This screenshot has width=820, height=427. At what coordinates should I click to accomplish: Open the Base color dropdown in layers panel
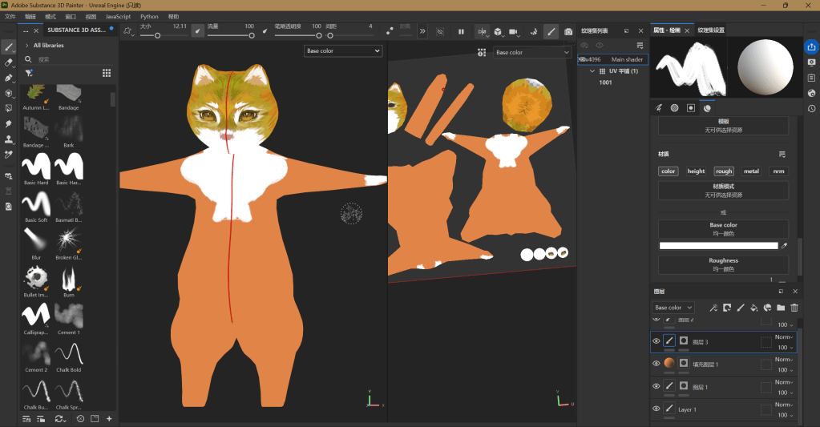click(673, 308)
